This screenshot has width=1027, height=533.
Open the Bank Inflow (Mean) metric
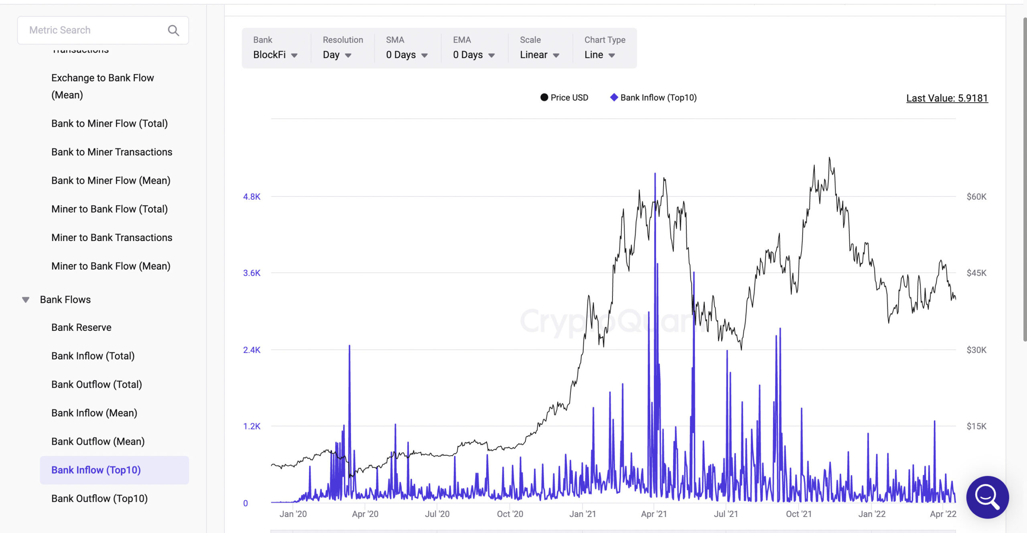[x=94, y=413]
